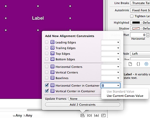Click the Trailing Edges alignment icon
150x118 pixels.
coord(52,48)
